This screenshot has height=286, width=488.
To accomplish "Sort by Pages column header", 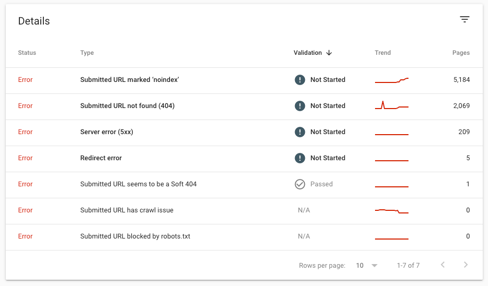I will pos(461,53).
